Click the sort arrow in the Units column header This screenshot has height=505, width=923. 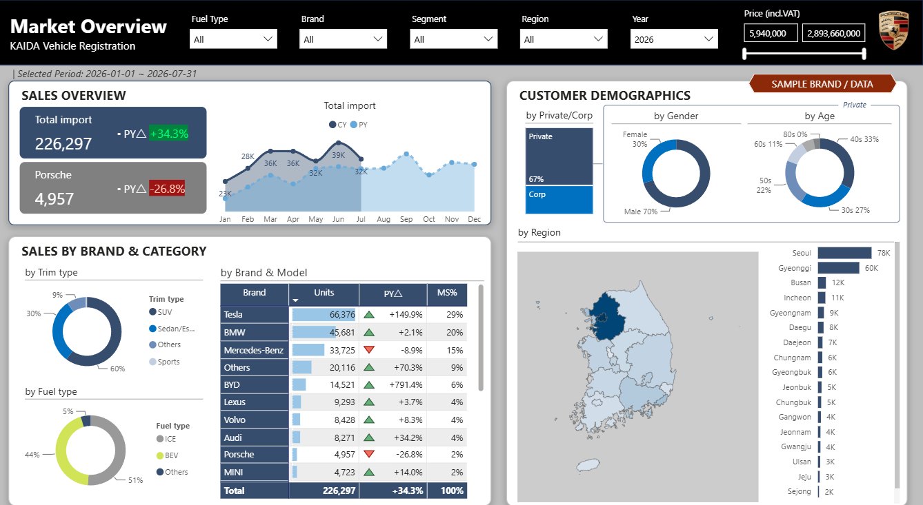tap(296, 300)
